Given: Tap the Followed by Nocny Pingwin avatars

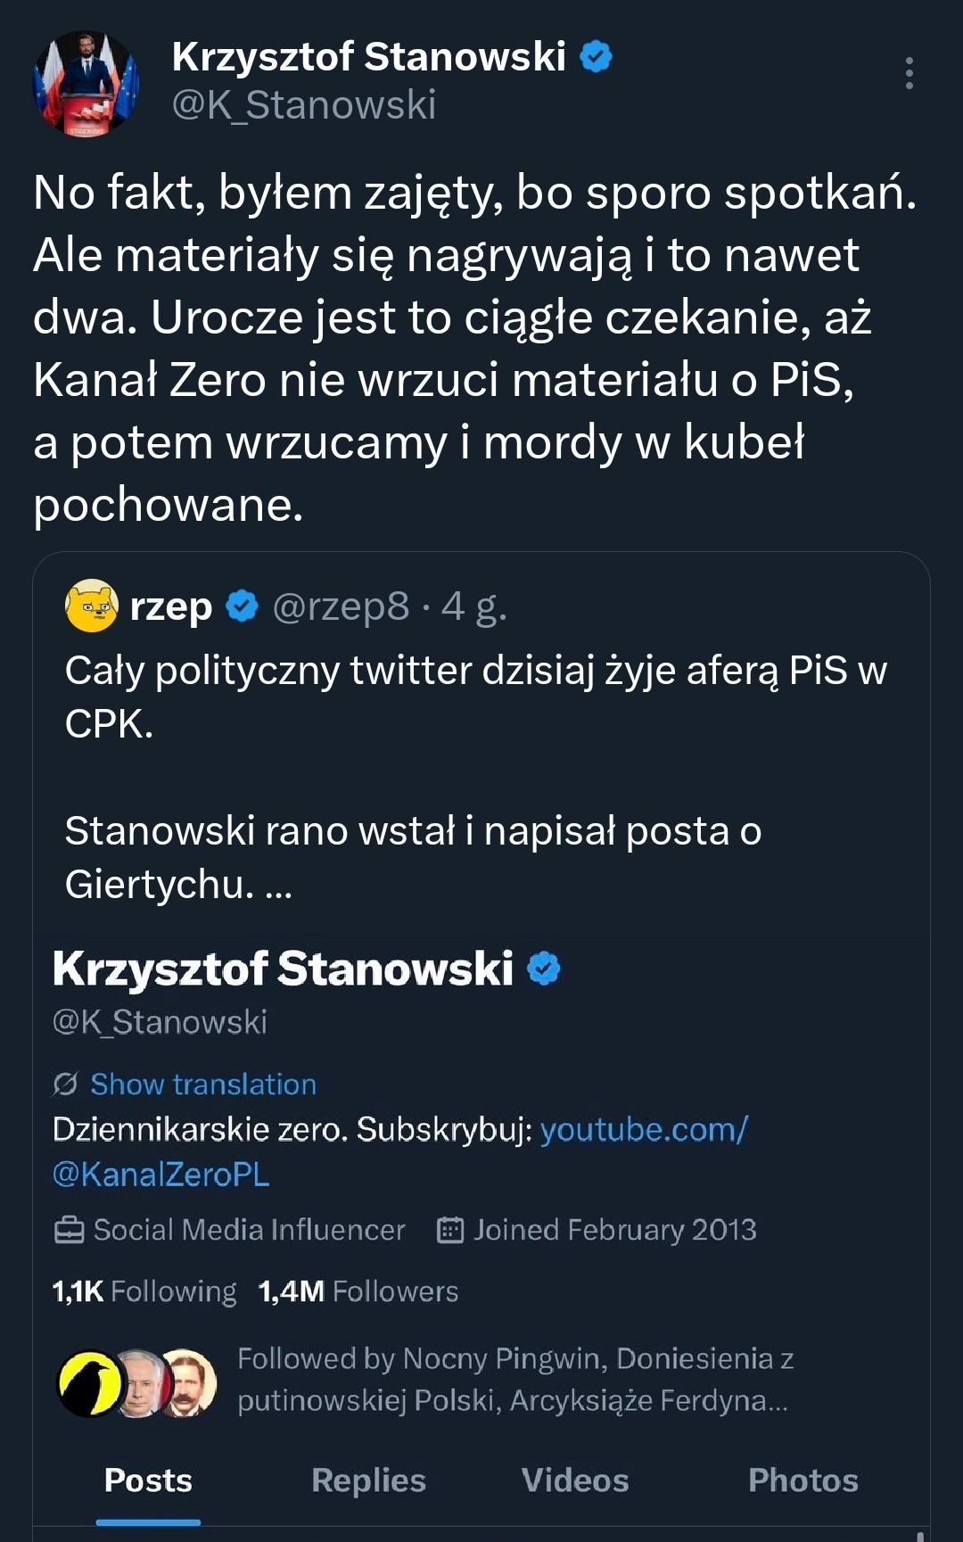Looking at the screenshot, I should [x=137, y=1382].
